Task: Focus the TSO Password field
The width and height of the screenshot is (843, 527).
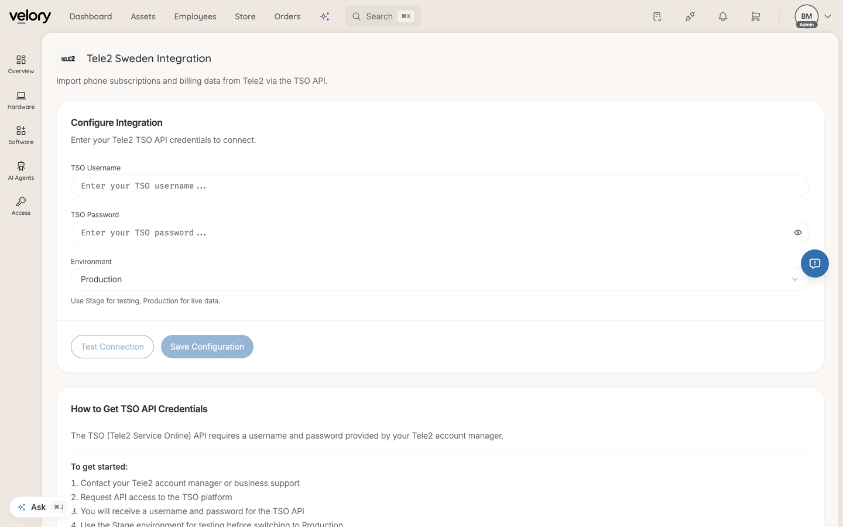Action: pyautogui.click(x=440, y=232)
